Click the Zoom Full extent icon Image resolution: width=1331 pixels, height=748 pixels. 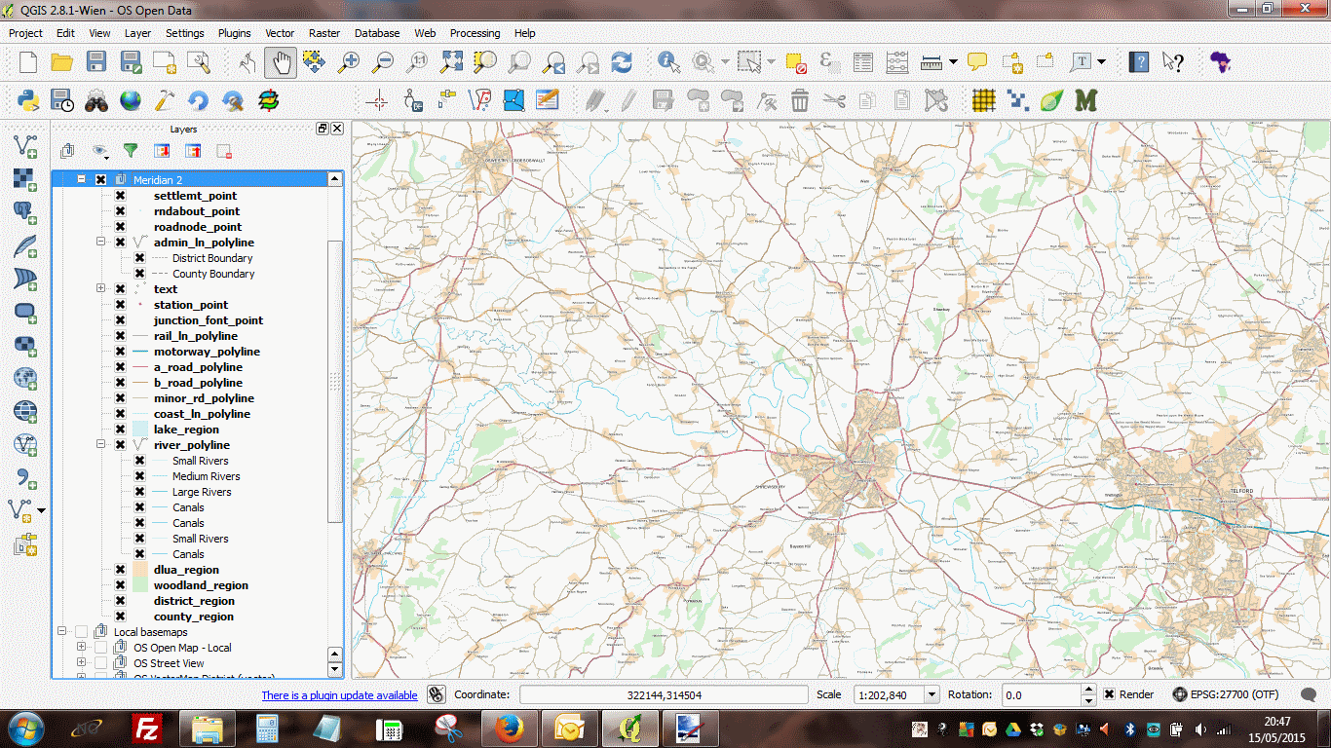[x=451, y=62]
